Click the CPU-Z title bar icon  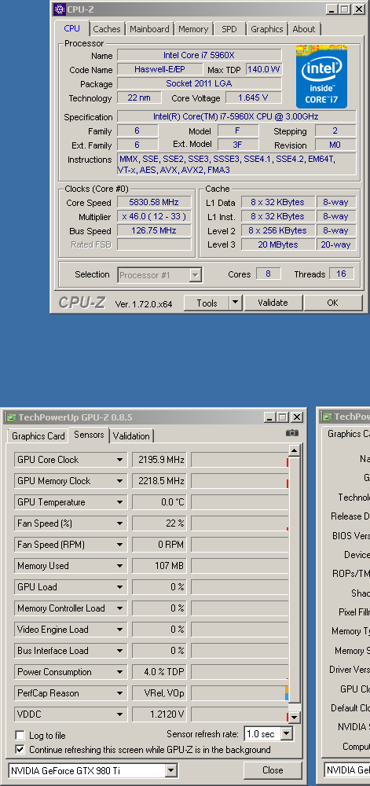59,9
